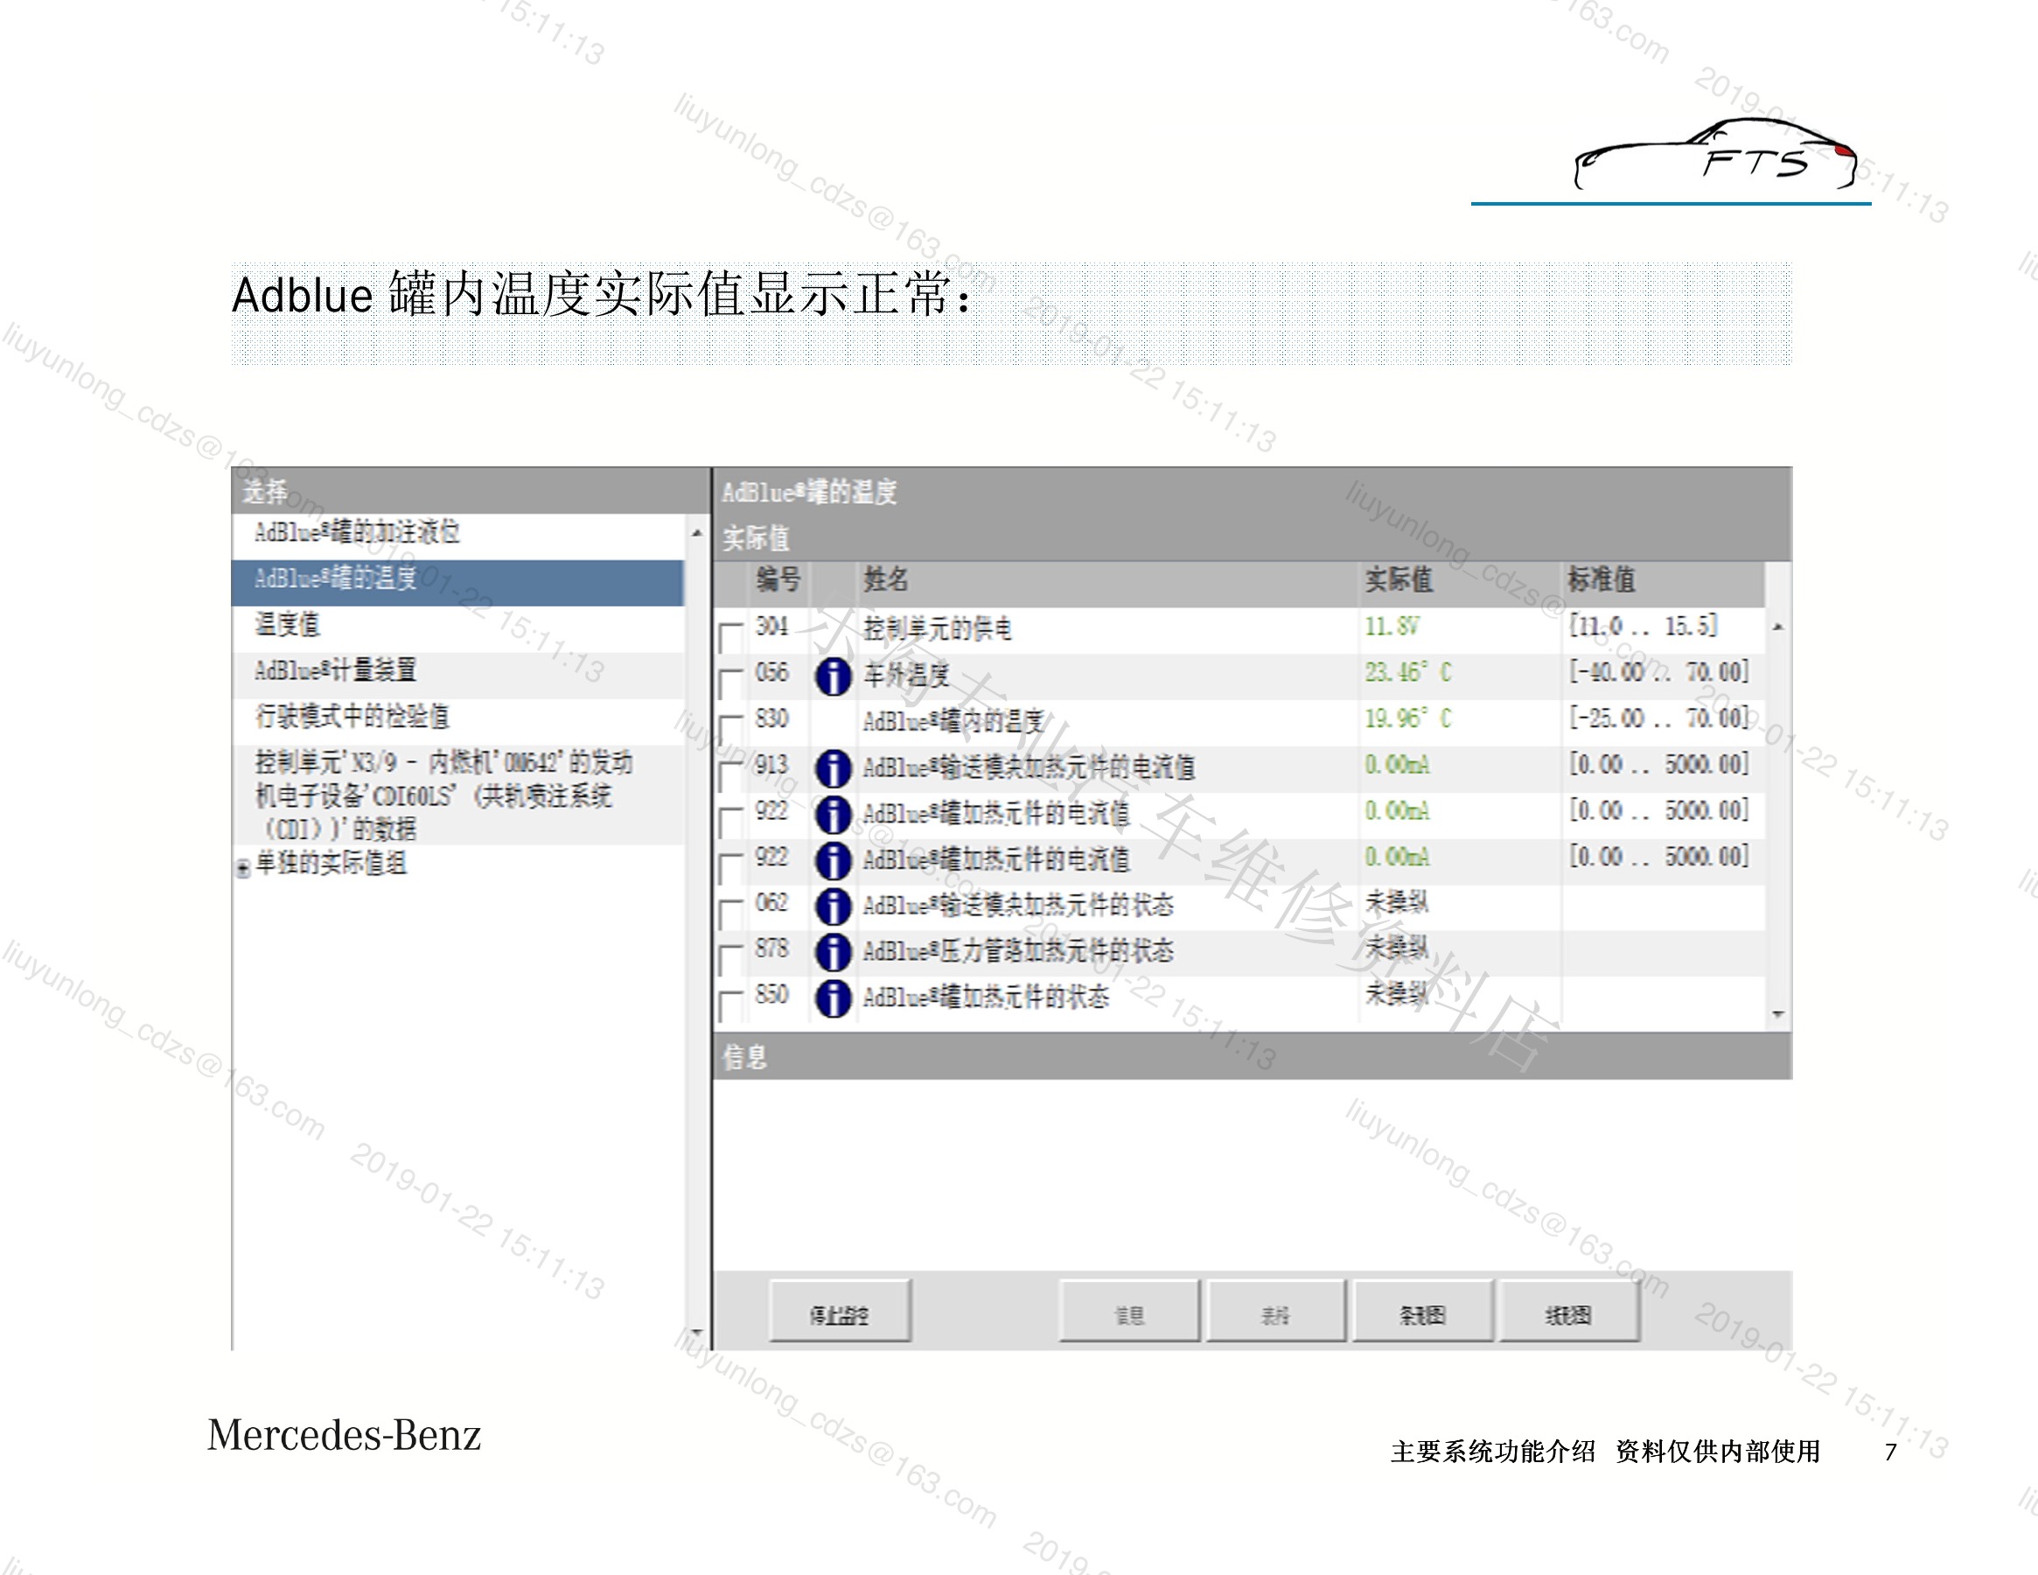Tick checkbox for row 062 输送模块加热元件的状态
Image resolution: width=2038 pixels, height=1575 pixels.
click(x=731, y=913)
